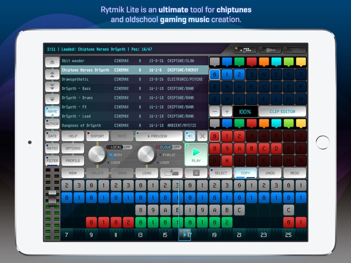Select green tag in upper color row
Viewport: 351px width, 263px height.
(x=239, y=62)
